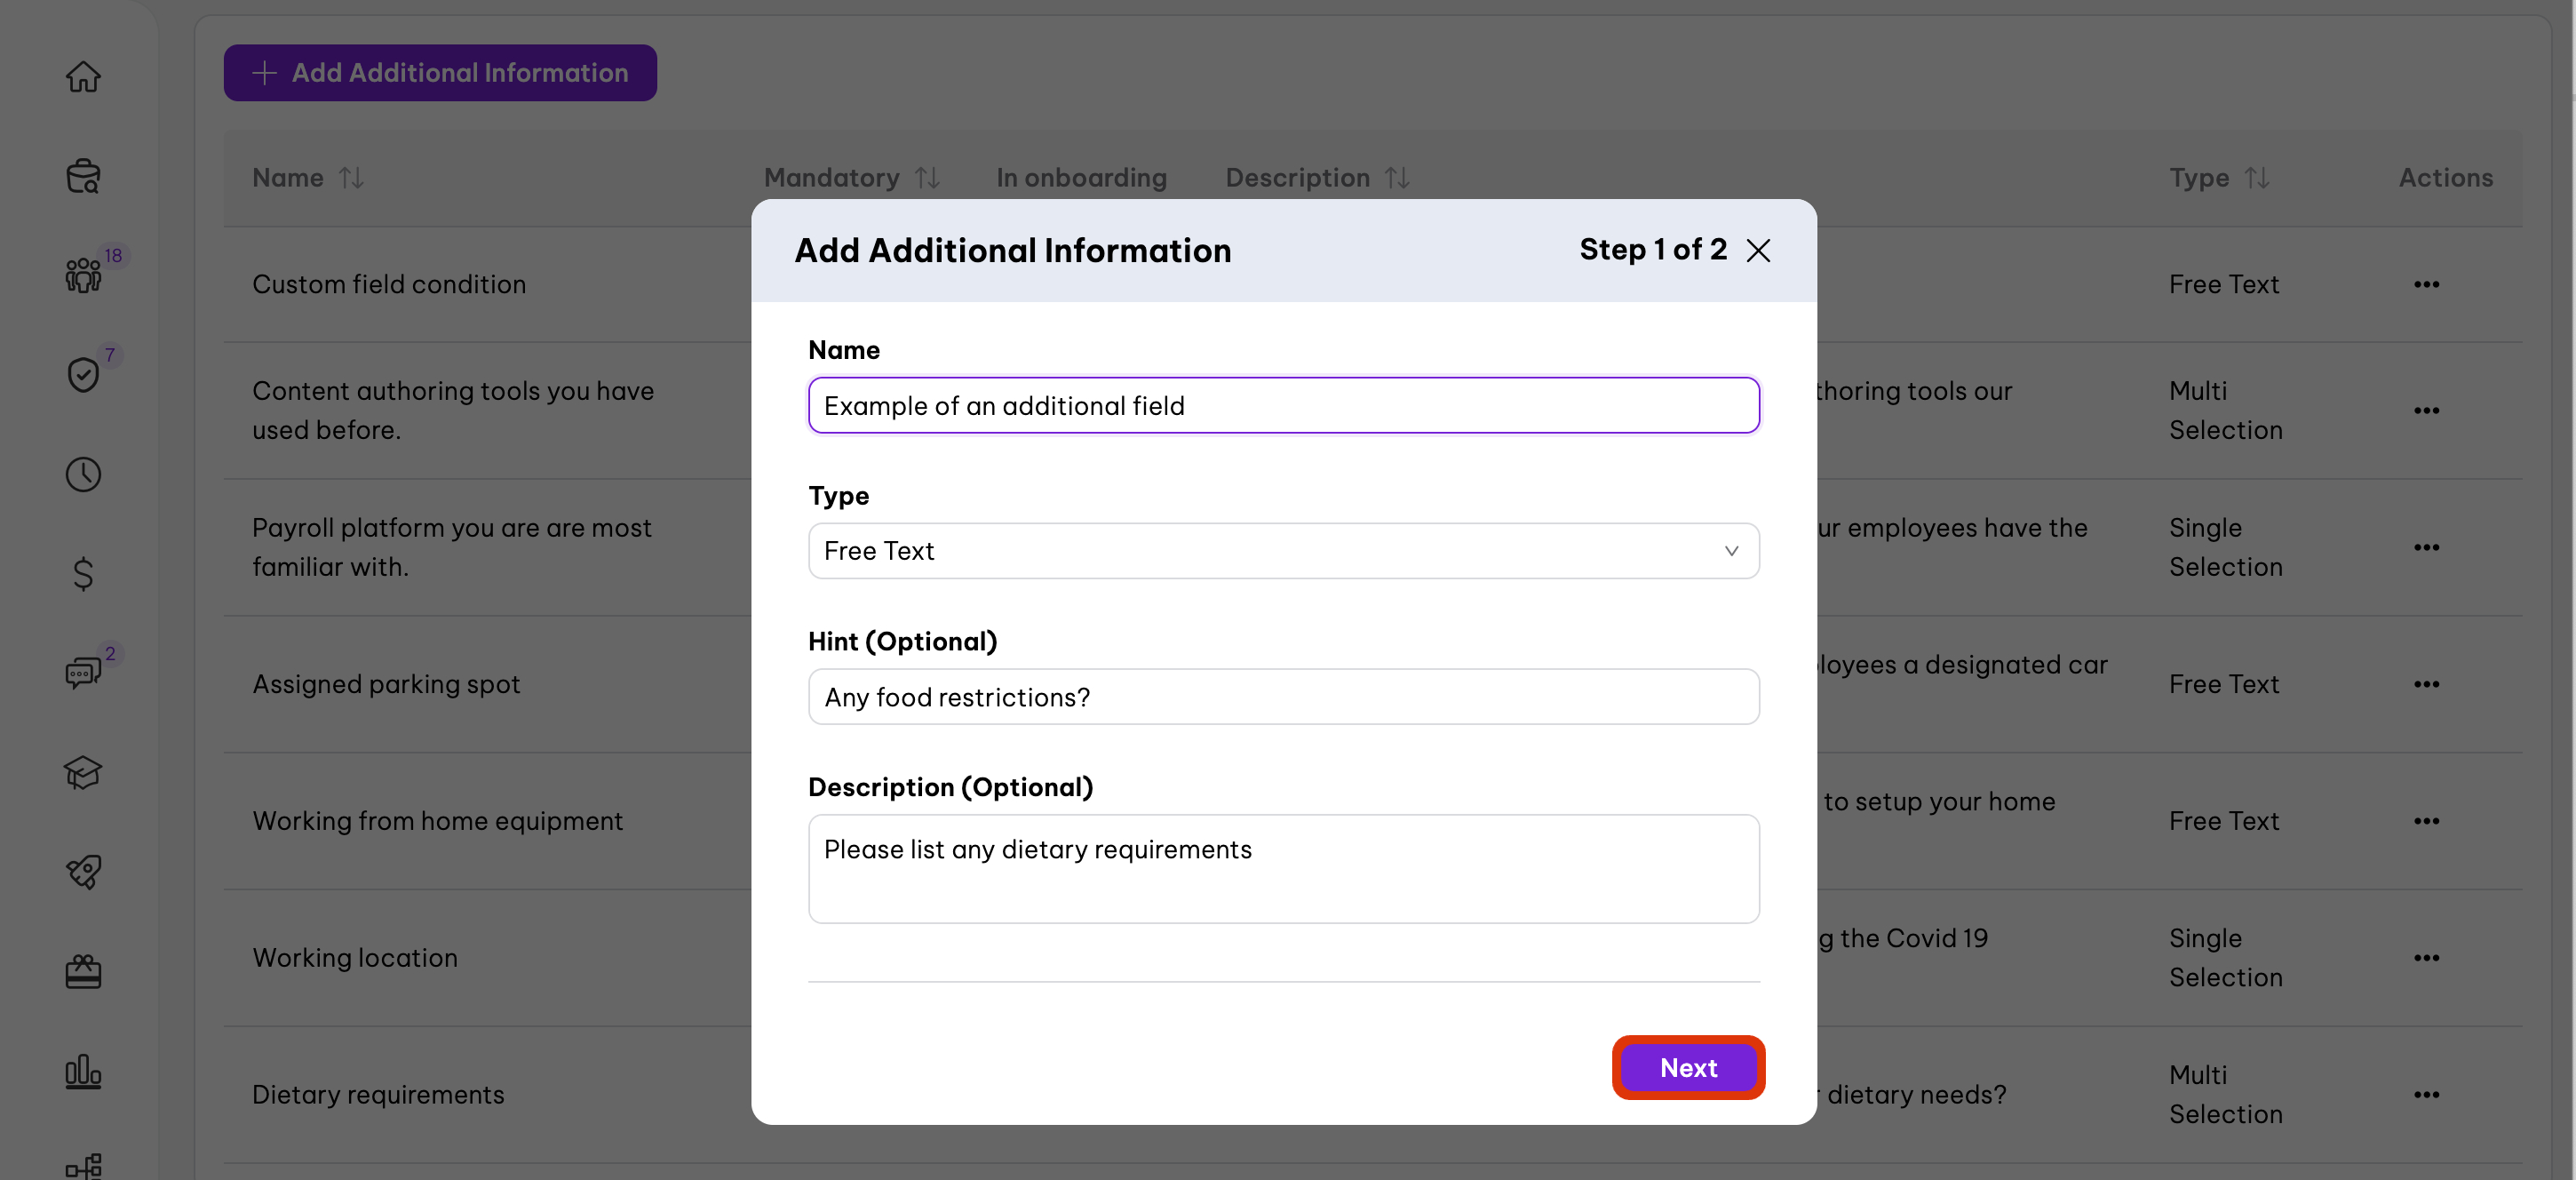Expand the Type dropdown showing Free Text
The height and width of the screenshot is (1180, 2576).
[x=1283, y=551]
